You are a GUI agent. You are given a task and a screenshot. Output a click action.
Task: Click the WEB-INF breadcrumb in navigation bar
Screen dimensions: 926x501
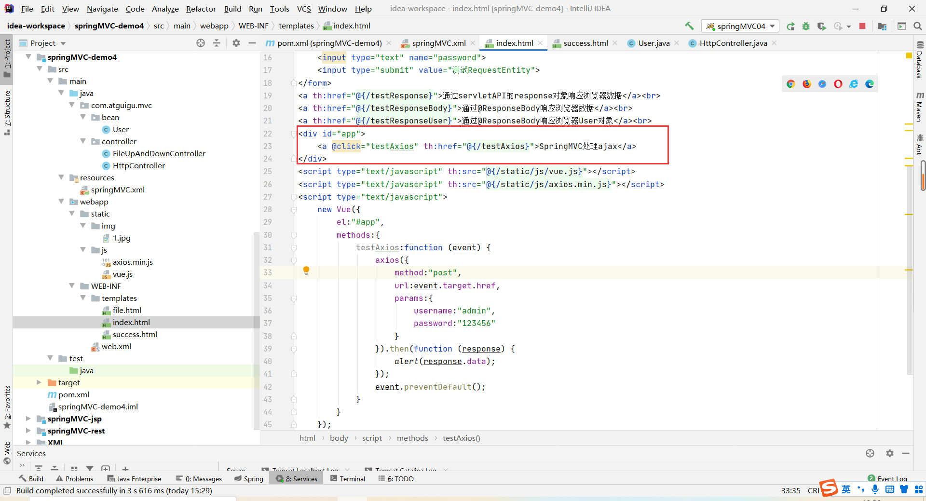[253, 26]
